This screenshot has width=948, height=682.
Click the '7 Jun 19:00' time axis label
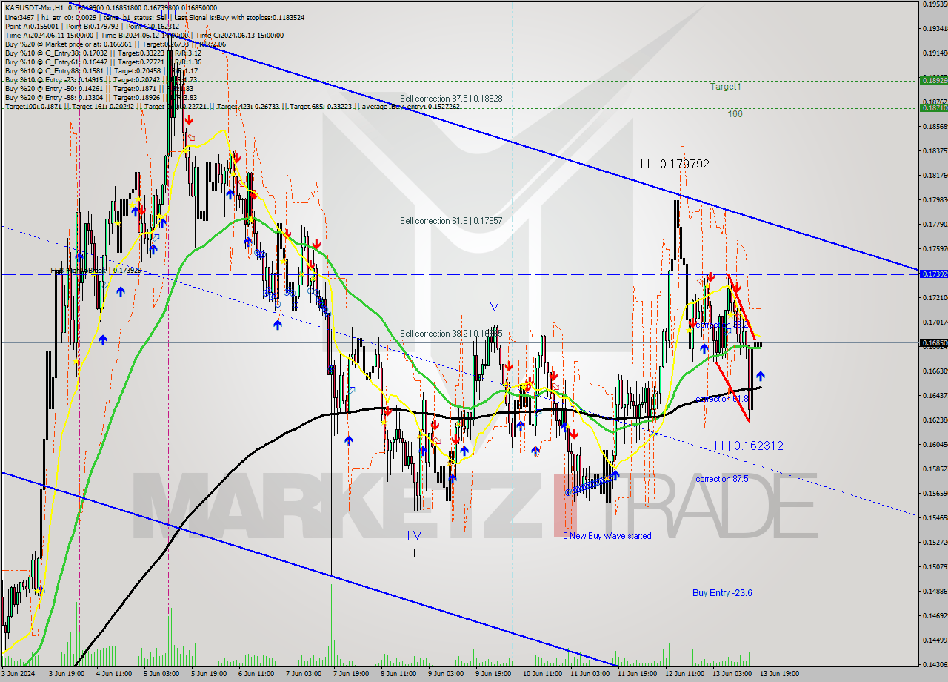point(350,674)
